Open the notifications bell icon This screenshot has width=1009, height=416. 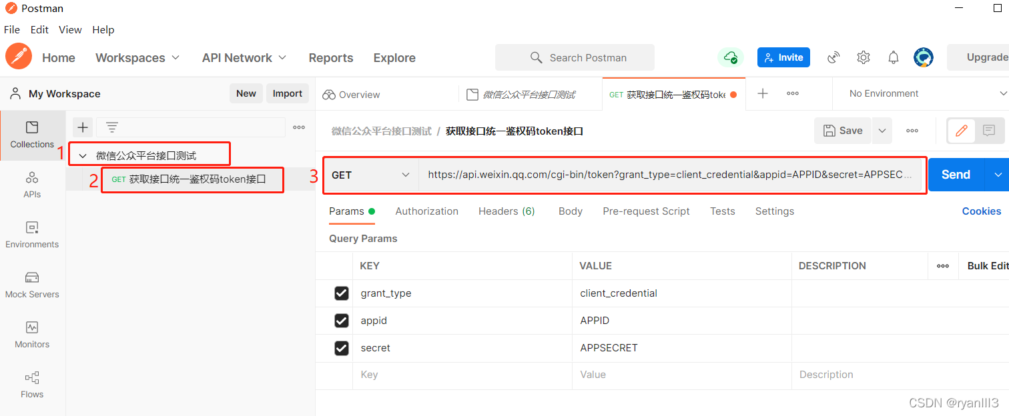(894, 57)
